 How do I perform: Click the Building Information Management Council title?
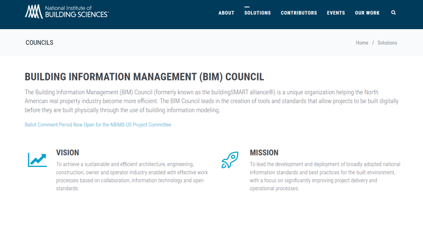click(144, 77)
